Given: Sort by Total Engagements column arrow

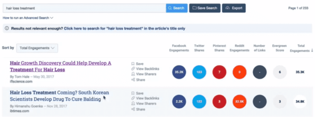Looking at the screenshot, I should [x=312, y=51].
